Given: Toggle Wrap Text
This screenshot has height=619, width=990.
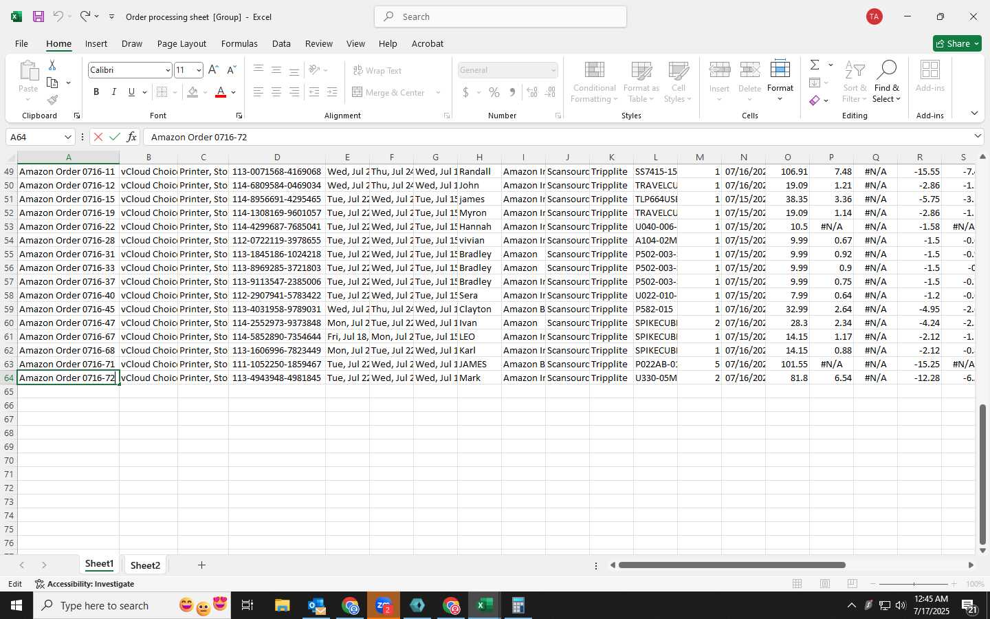Looking at the screenshot, I should coord(377,70).
